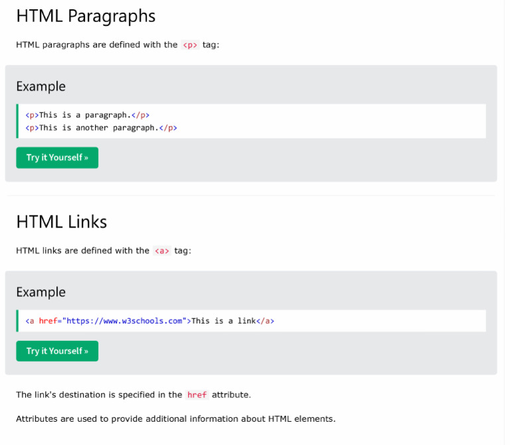Click the Example heading above paragraph code
Image resolution: width=510 pixels, height=445 pixels.
41,86
